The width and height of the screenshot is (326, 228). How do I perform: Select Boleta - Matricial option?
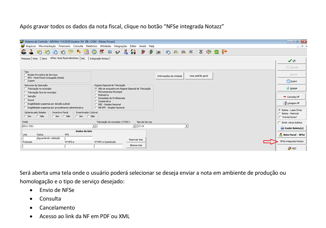point(279,114)
